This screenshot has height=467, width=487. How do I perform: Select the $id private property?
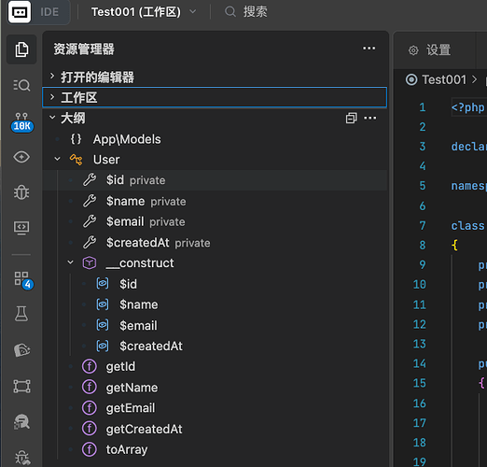(215, 180)
